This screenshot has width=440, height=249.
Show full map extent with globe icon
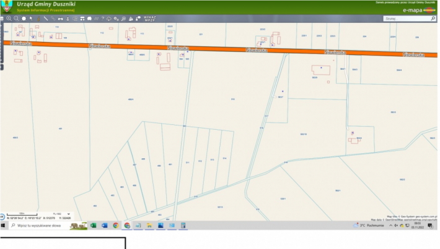tap(24, 19)
